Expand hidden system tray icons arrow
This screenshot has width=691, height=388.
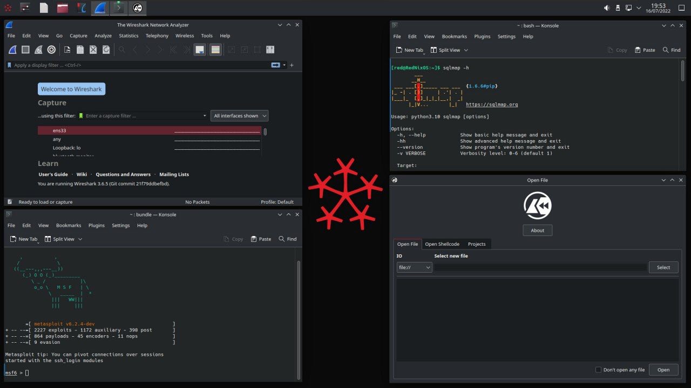coord(639,8)
